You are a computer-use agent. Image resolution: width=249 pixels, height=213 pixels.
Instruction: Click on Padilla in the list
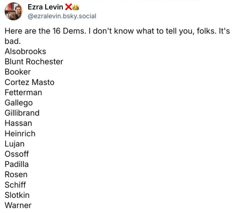click(17, 164)
